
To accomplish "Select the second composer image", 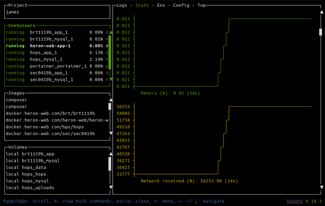I will click(17, 106).
